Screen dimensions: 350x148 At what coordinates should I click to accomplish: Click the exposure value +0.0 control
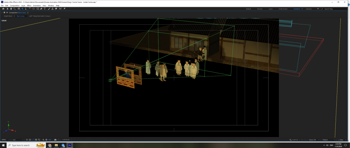(x=49, y=140)
